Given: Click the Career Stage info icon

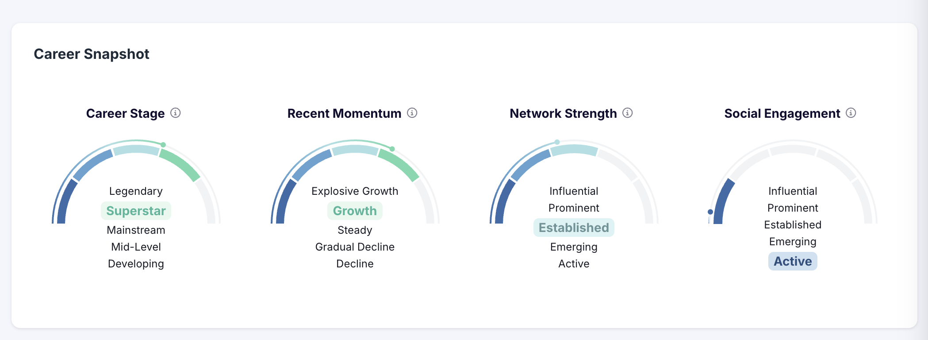Looking at the screenshot, I should pos(176,113).
